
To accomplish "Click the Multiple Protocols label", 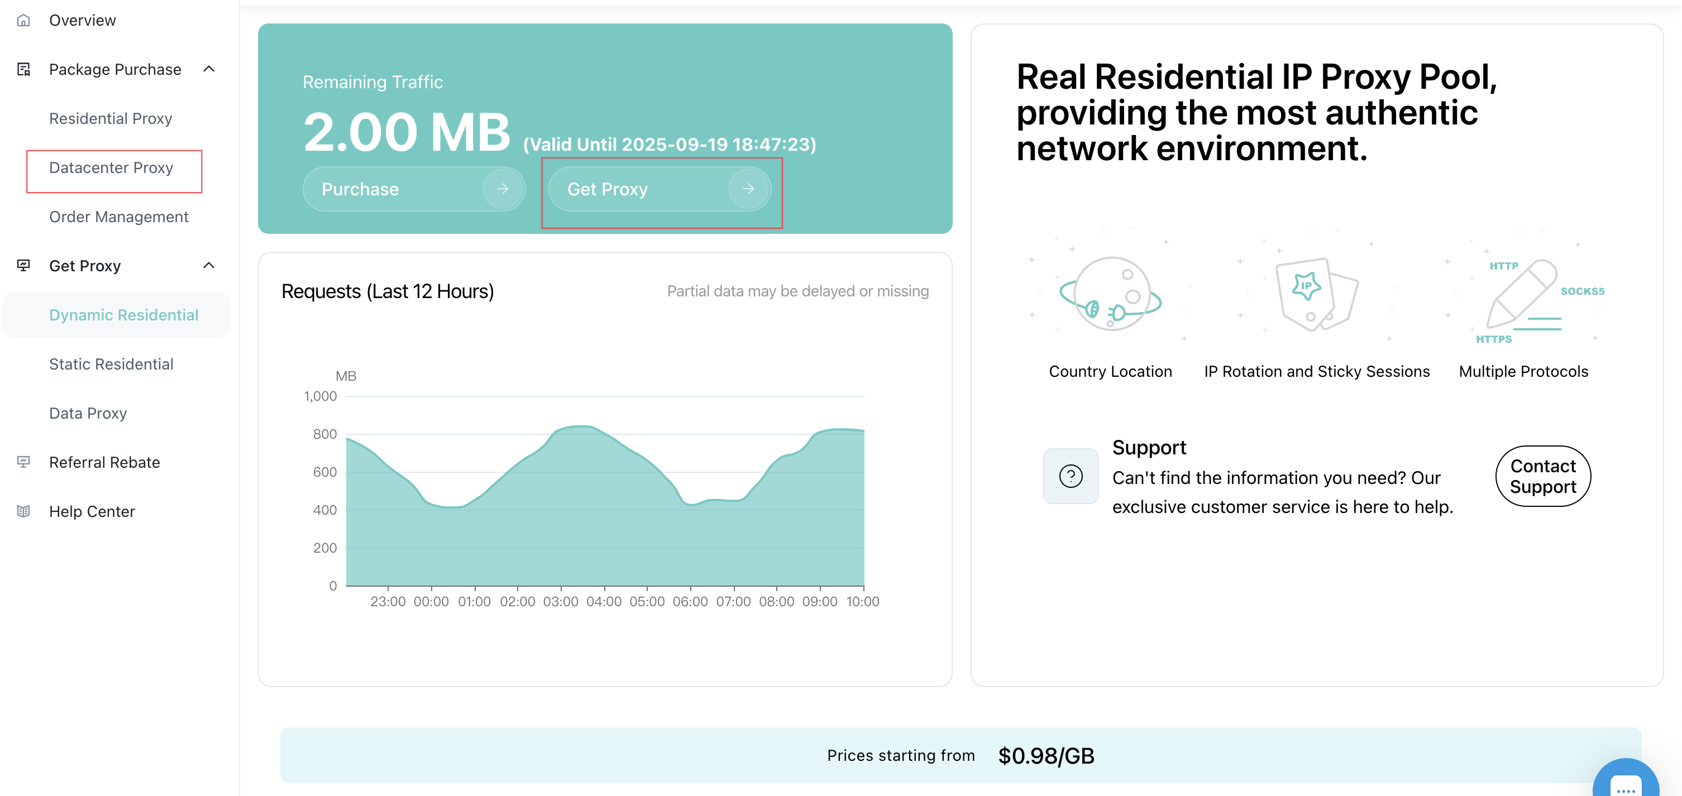I will (x=1523, y=371).
